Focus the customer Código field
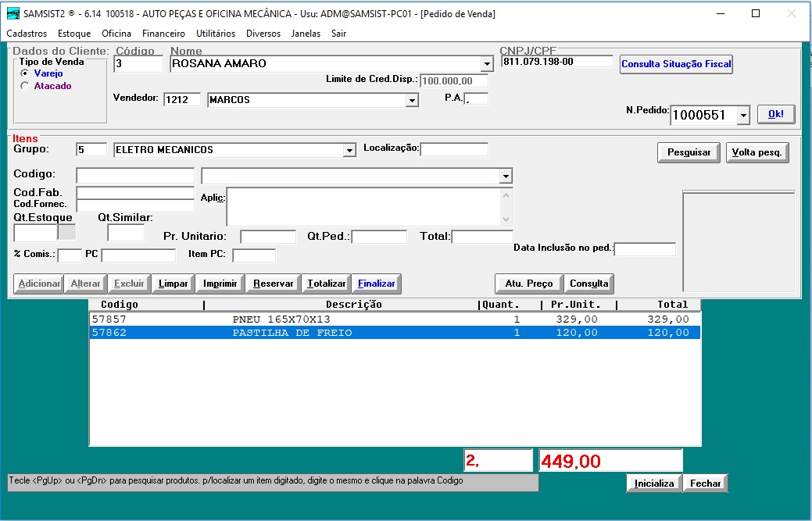 tap(138, 64)
